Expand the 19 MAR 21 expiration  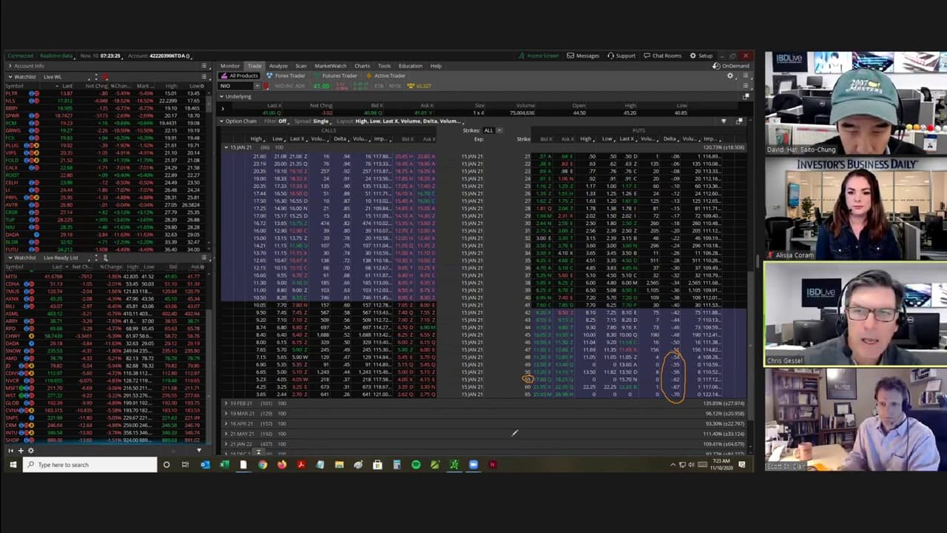(226, 413)
